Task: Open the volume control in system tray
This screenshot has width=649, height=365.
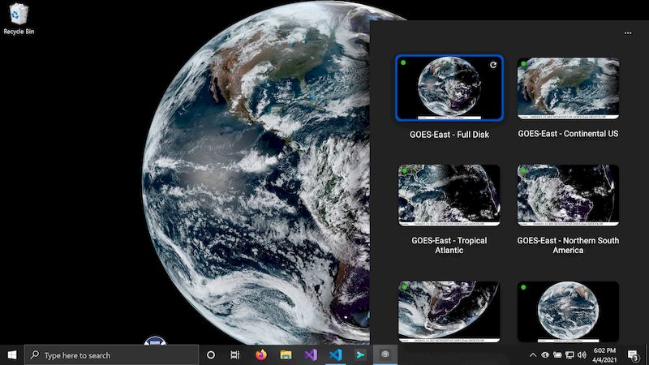Action: click(x=582, y=354)
